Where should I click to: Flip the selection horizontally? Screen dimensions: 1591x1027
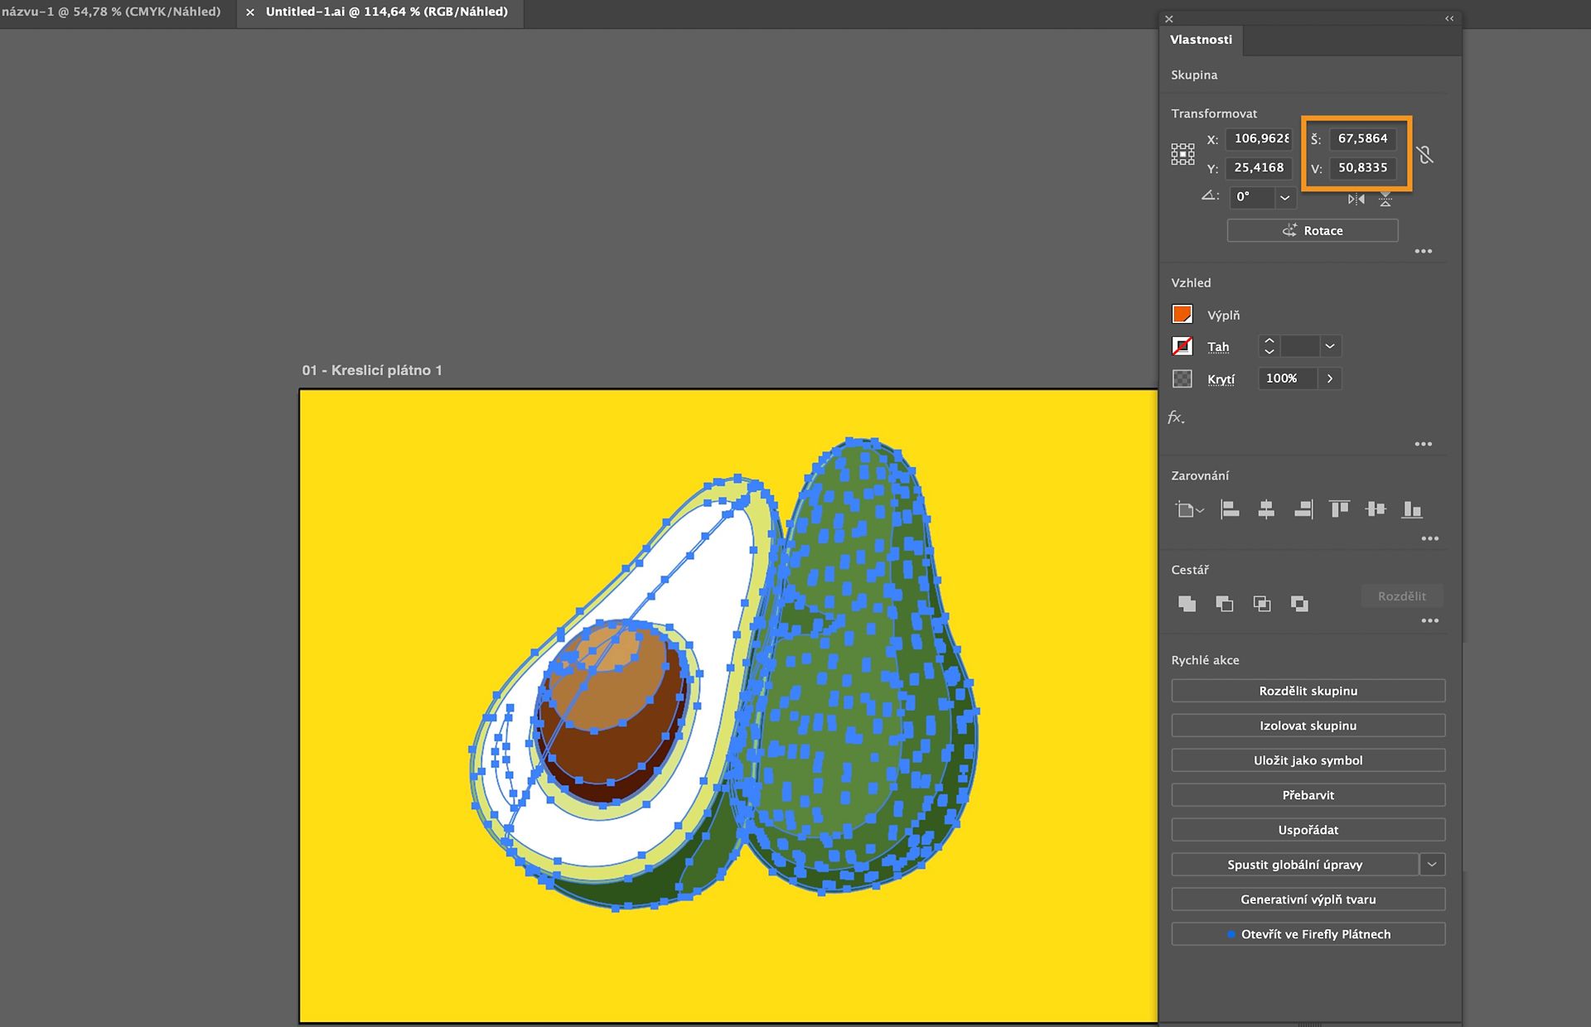(x=1356, y=199)
